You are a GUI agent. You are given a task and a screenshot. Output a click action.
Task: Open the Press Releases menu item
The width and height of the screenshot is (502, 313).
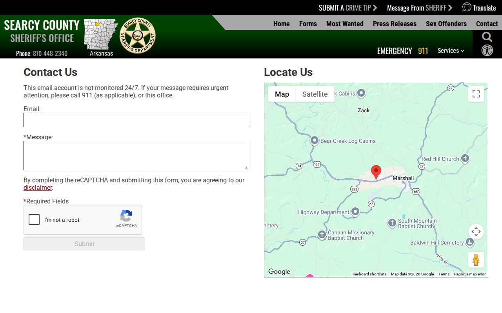tap(395, 23)
